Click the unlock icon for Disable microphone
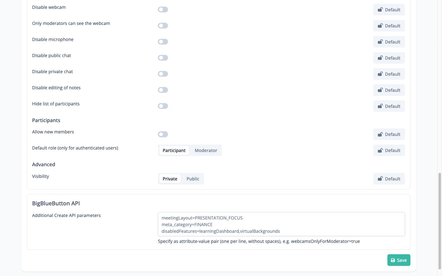This screenshot has height=276, width=442. point(380,42)
